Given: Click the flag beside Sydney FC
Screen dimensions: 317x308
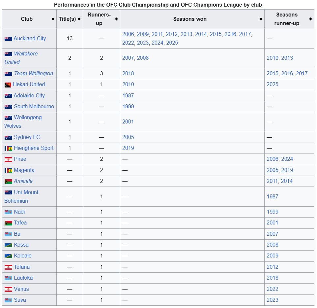Looking at the screenshot, I should 8,138.
